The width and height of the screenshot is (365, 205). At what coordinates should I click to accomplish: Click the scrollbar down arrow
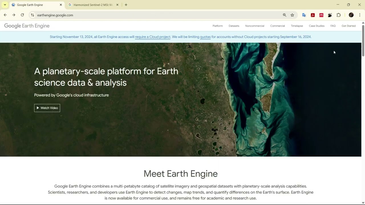[x=363, y=203]
